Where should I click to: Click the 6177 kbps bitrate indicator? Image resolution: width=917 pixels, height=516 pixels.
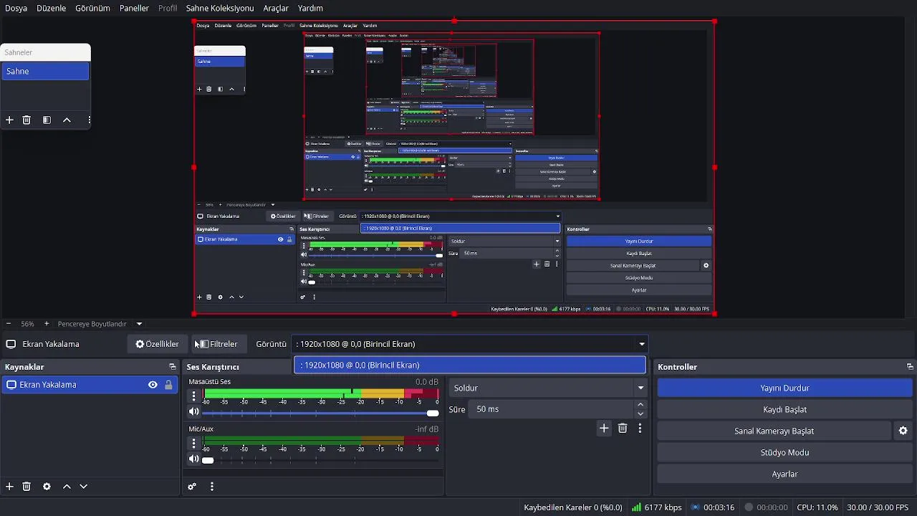657,507
